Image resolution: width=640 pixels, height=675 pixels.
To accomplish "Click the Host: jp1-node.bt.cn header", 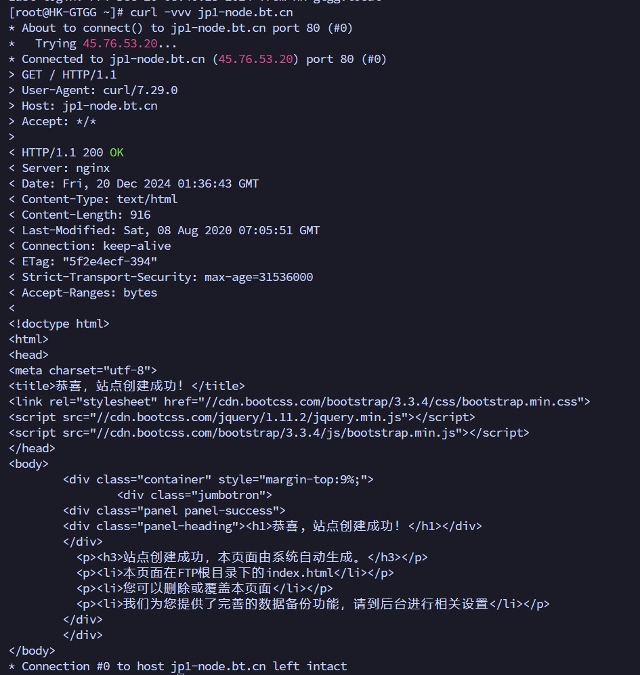I will tap(89, 106).
